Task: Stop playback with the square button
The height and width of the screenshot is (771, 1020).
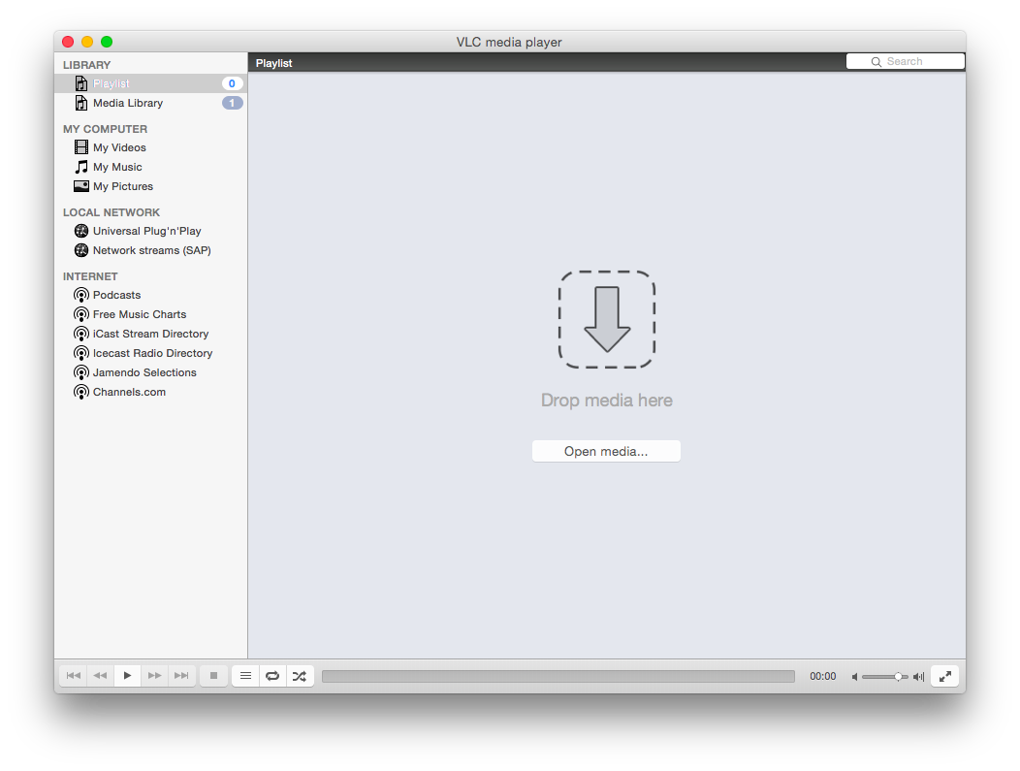Action: coord(213,676)
